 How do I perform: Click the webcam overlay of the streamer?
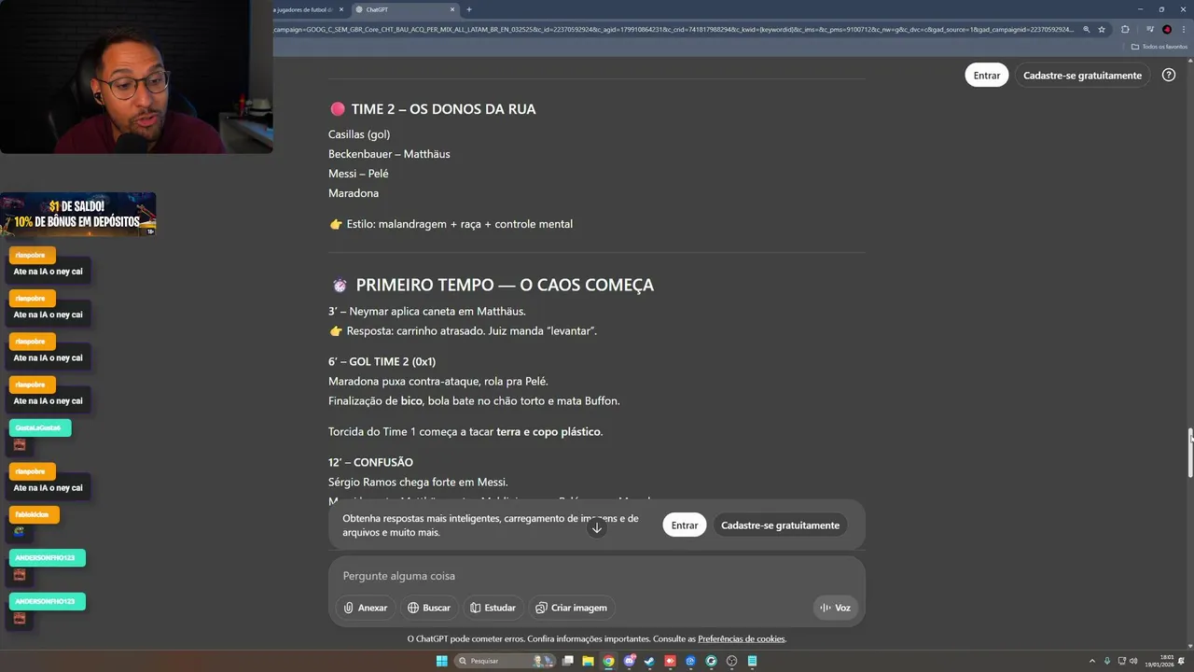pyautogui.click(x=136, y=77)
